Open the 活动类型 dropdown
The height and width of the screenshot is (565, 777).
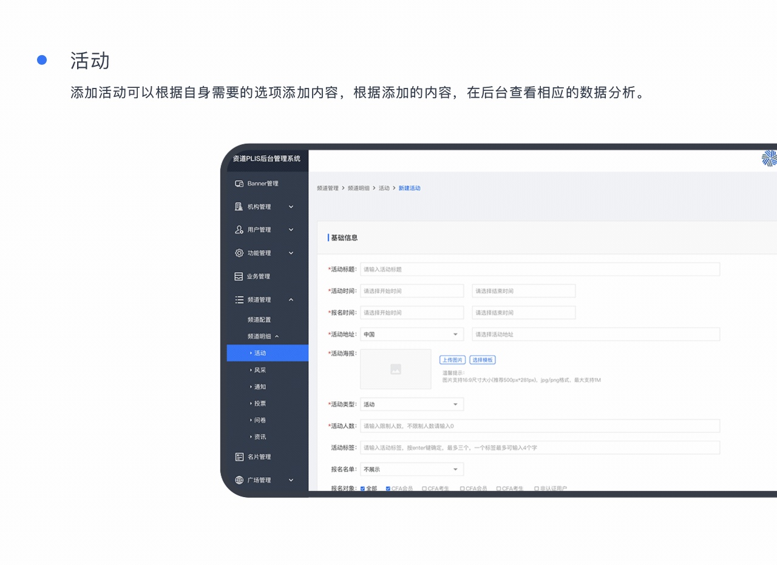(x=412, y=404)
